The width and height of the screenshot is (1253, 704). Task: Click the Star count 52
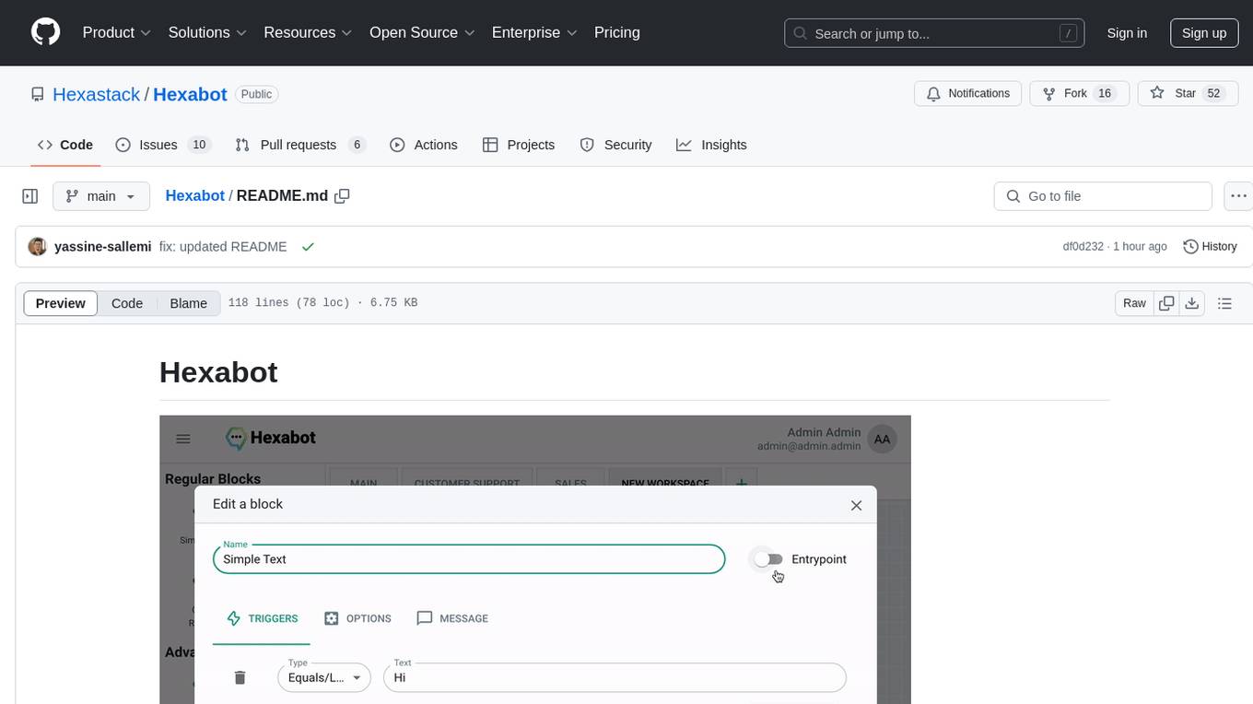pyautogui.click(x=1214, y=93)
